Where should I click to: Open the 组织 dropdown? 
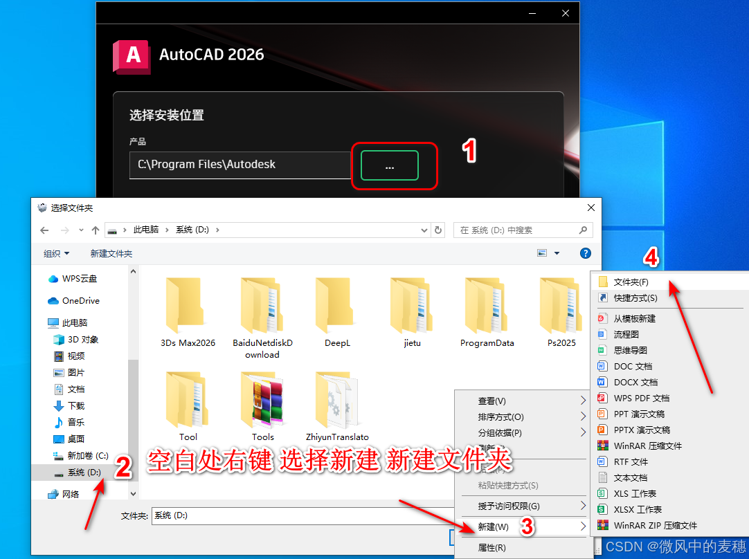(55, 253)
